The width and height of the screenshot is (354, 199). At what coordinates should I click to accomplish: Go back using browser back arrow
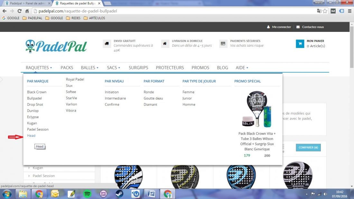click(x=5, y=11)
